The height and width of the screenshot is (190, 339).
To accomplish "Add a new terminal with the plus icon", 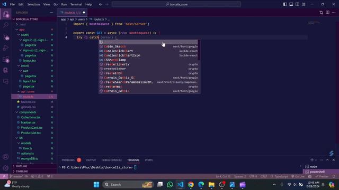I will click(312, 160).
